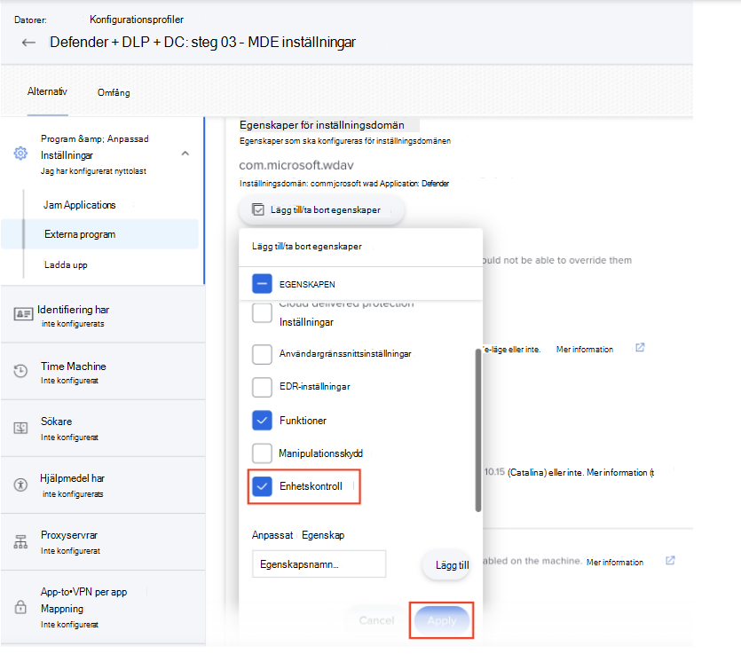741x662 pixels.
Task: Uncheck the Funktioner checkbox
Action: 262,420
